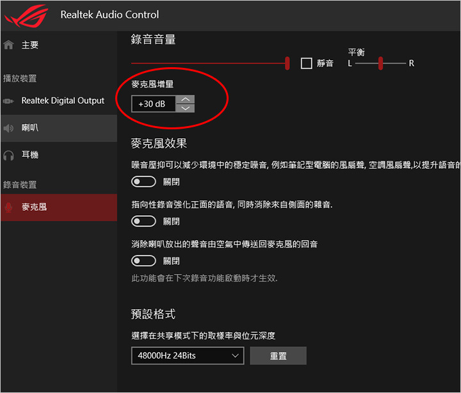Decrease microphone boost with down arrow
461x393 pixels.
coord(185,108)
